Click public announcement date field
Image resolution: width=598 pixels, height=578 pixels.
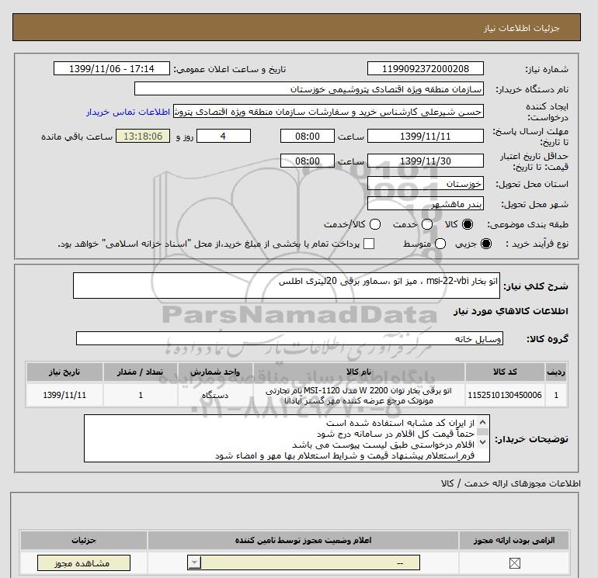[x=111, y=68]
